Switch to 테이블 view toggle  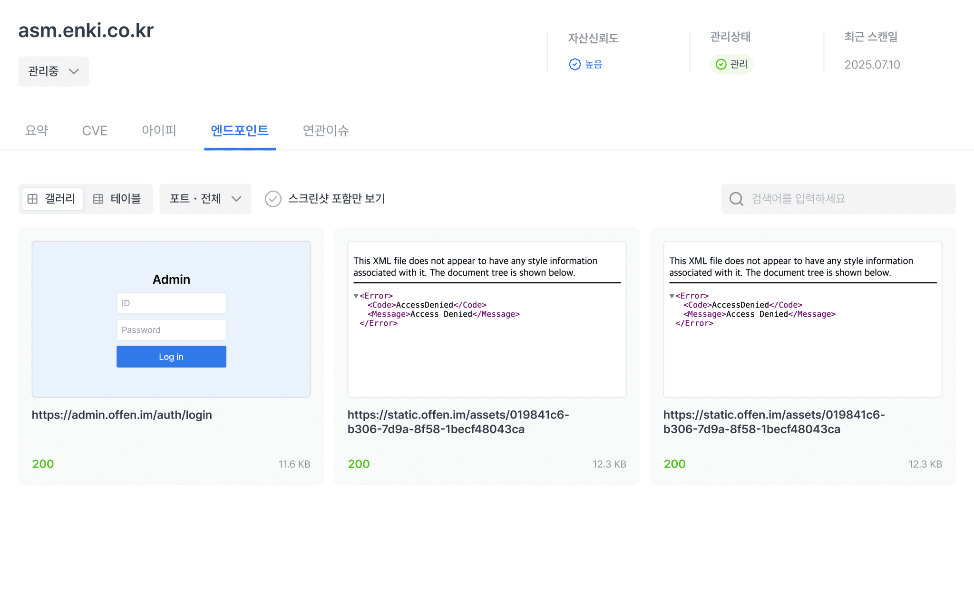[x=118, y=199]
